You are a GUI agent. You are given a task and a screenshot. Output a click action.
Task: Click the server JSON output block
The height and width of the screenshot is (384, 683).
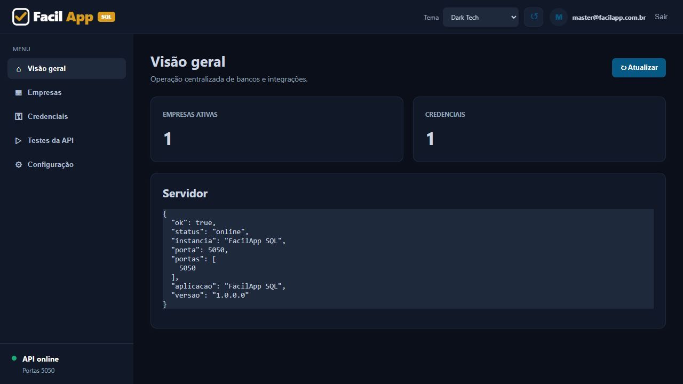point(408,259)
